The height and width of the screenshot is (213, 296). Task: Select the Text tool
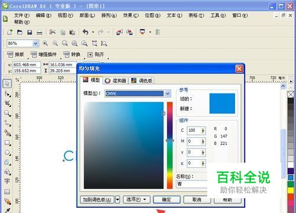point(7,181)
